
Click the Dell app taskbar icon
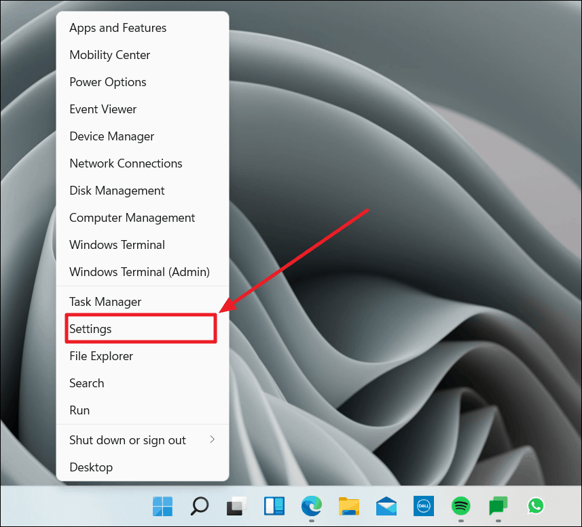(x=423, y=506)
